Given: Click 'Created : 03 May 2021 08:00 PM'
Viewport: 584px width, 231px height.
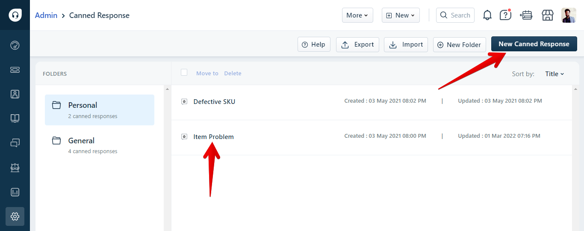Looking at the screenshot, I should pyautogui.click(x=385, y=136).
